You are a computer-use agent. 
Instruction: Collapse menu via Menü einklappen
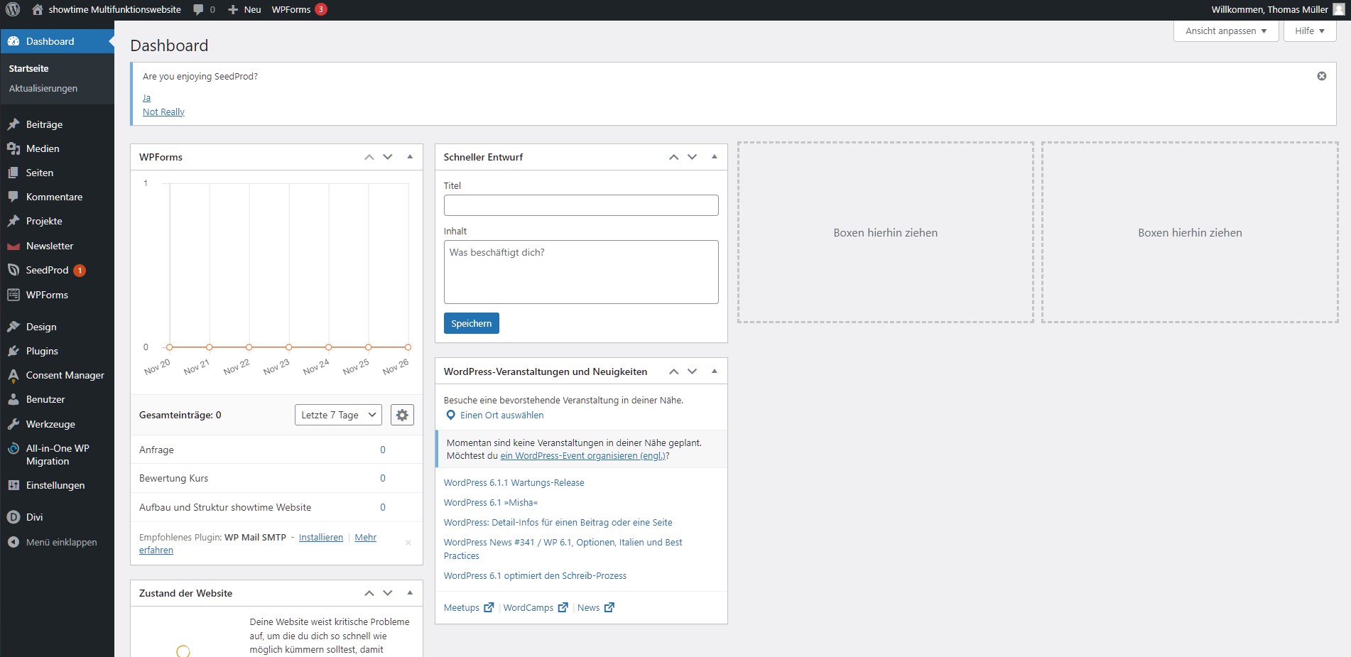(57, 542)
